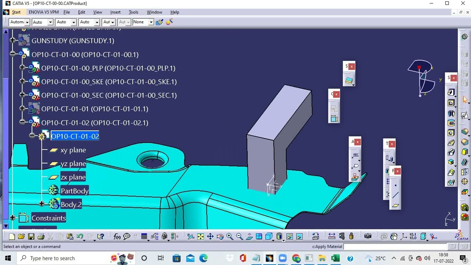Click the Line tool in floating toolbar
Image resolution: width=471 pixels, height=265 pixels.
(x=396, y=195)
